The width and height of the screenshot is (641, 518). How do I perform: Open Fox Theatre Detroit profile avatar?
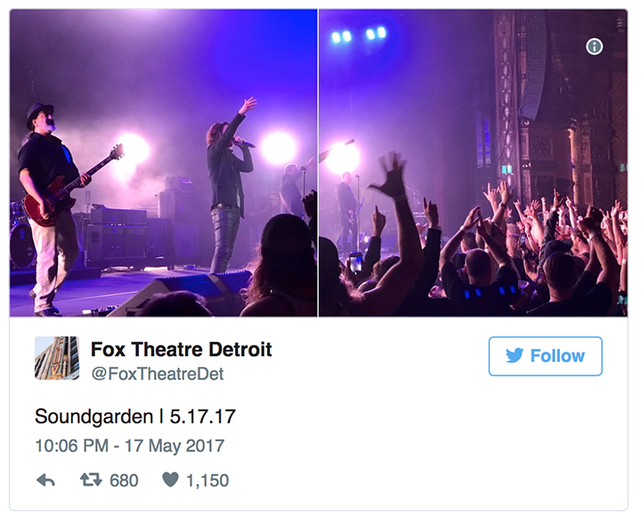tap(57, 358)
